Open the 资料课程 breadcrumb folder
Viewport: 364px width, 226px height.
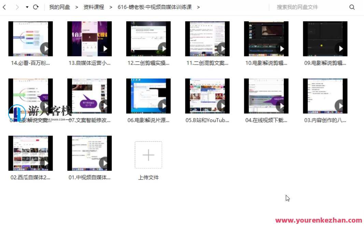[x=94, y=6]
